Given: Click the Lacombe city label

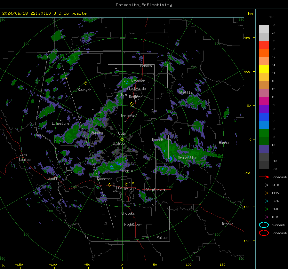Looking at the screenshot, I should pos(138,80).
